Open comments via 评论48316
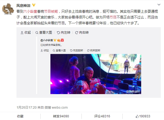 click(102, 116)
